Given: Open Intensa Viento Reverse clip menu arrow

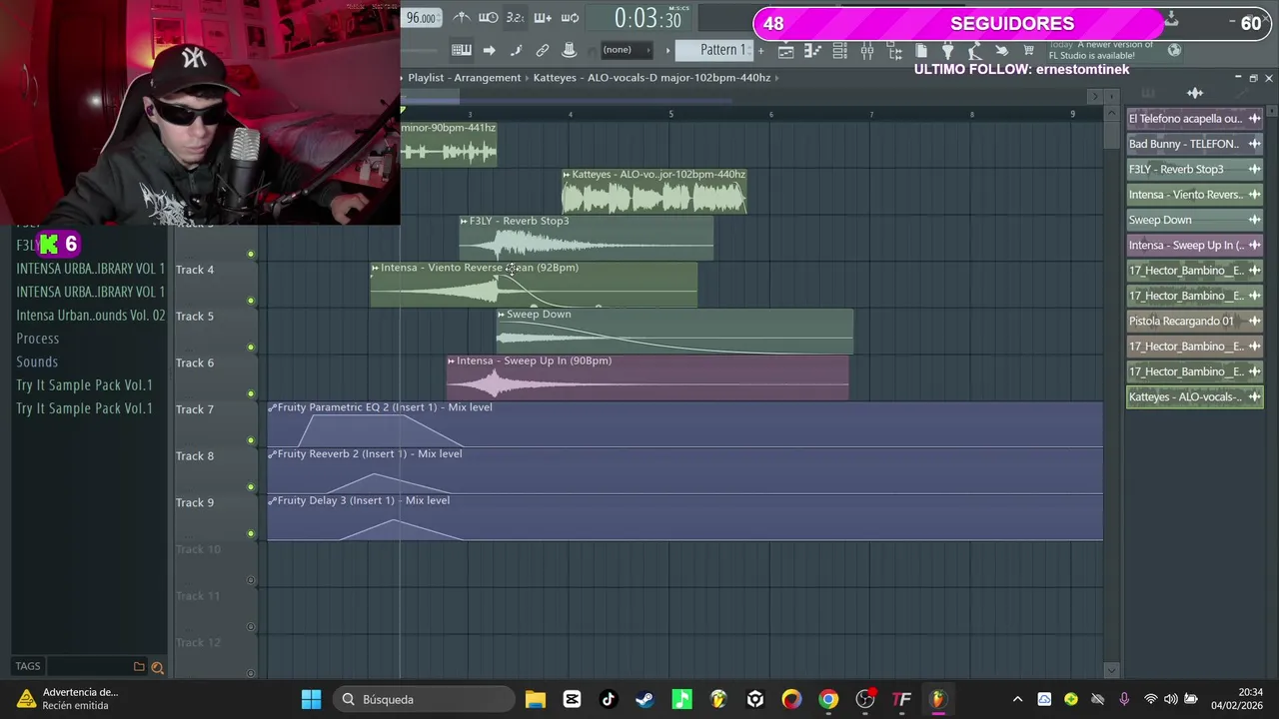Looking at the screenshot, I should coord(375,268).
